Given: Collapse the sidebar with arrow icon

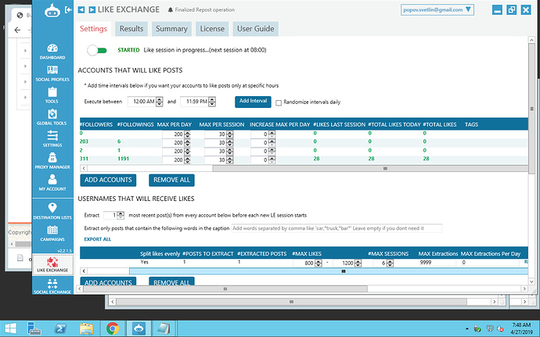Looking at the screenshot, I should click(69, 9).
